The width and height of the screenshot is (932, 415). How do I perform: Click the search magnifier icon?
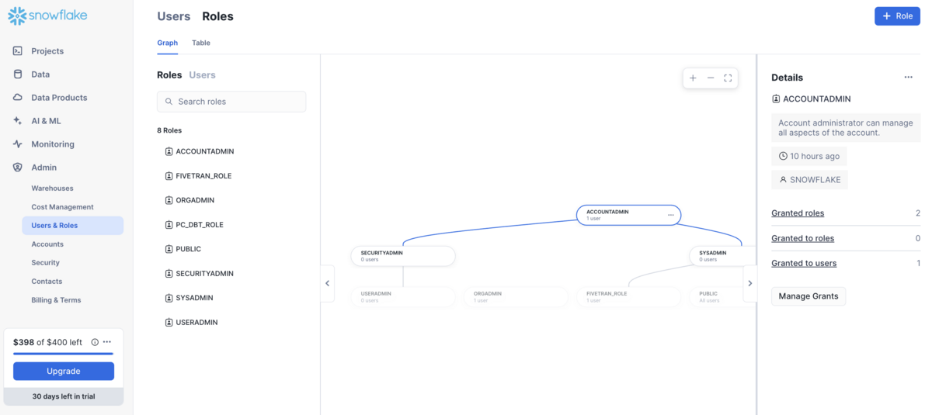169,102
